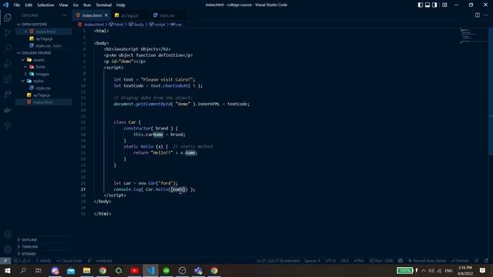This screenshot has height=277, width=493.
Task: Toggle Primary Side Bar layout button
Action: (421, 5)
